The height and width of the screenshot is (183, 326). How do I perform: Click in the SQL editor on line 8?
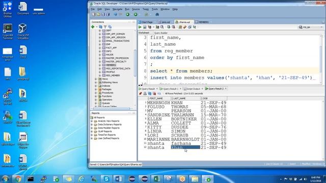(234, 71)
